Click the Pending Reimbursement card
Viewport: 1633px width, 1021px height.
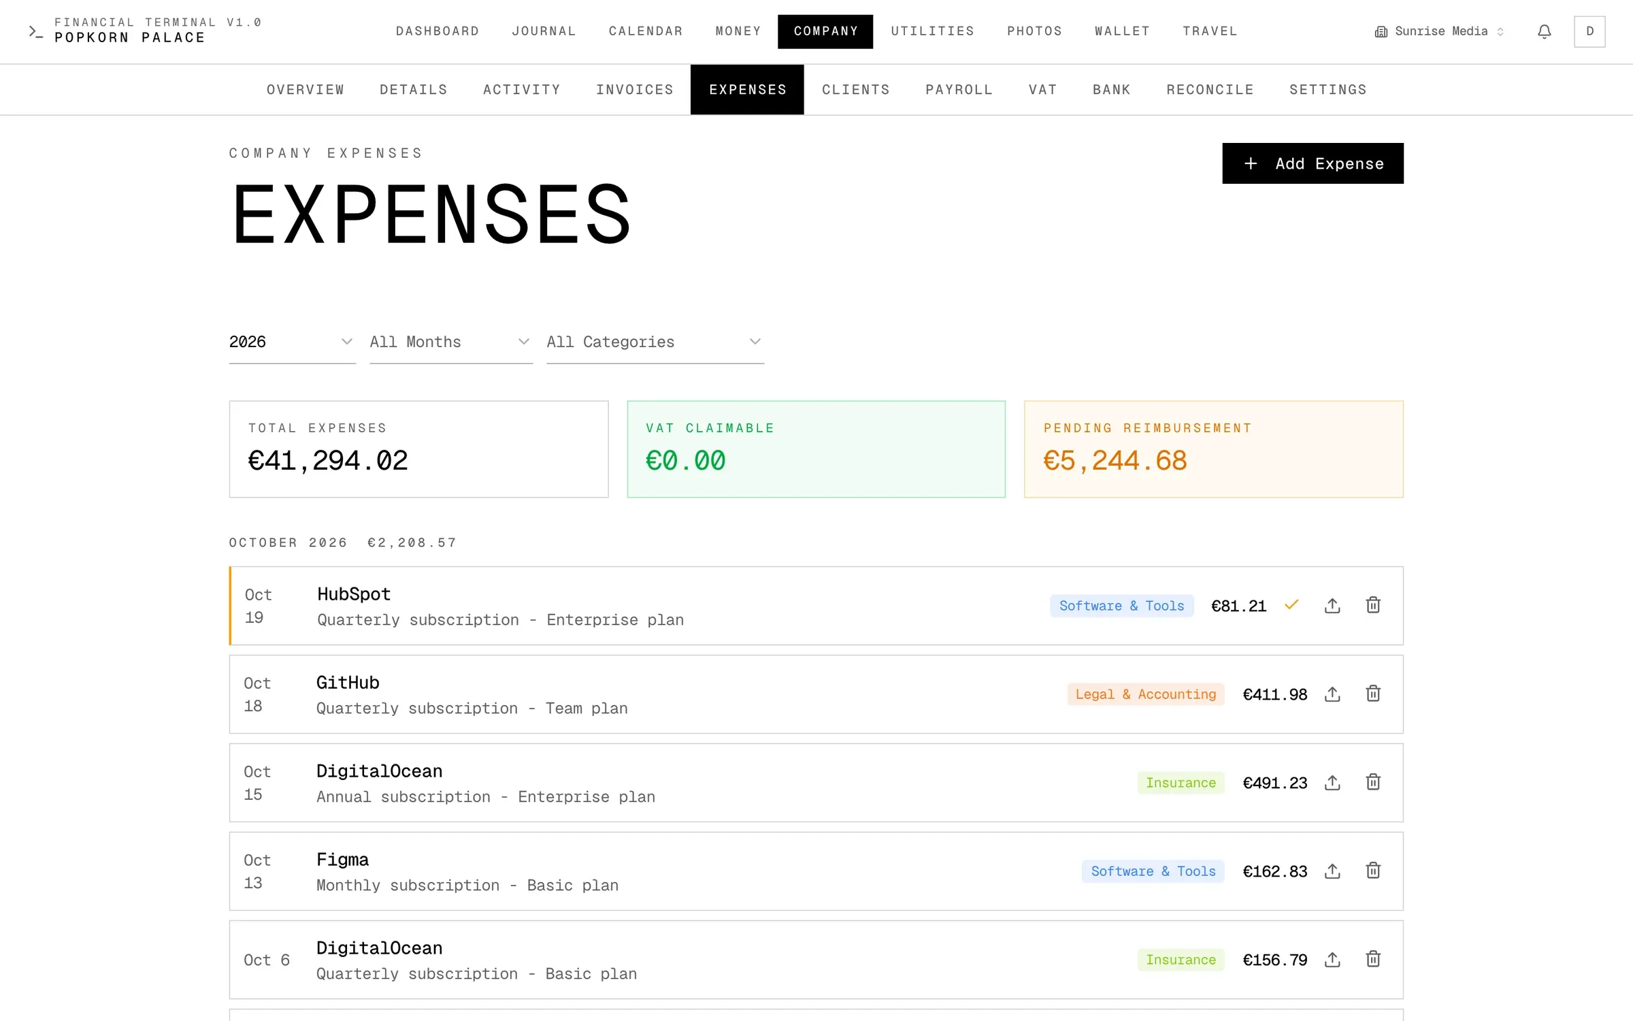pyautogui.click(x=1213, y=449)
